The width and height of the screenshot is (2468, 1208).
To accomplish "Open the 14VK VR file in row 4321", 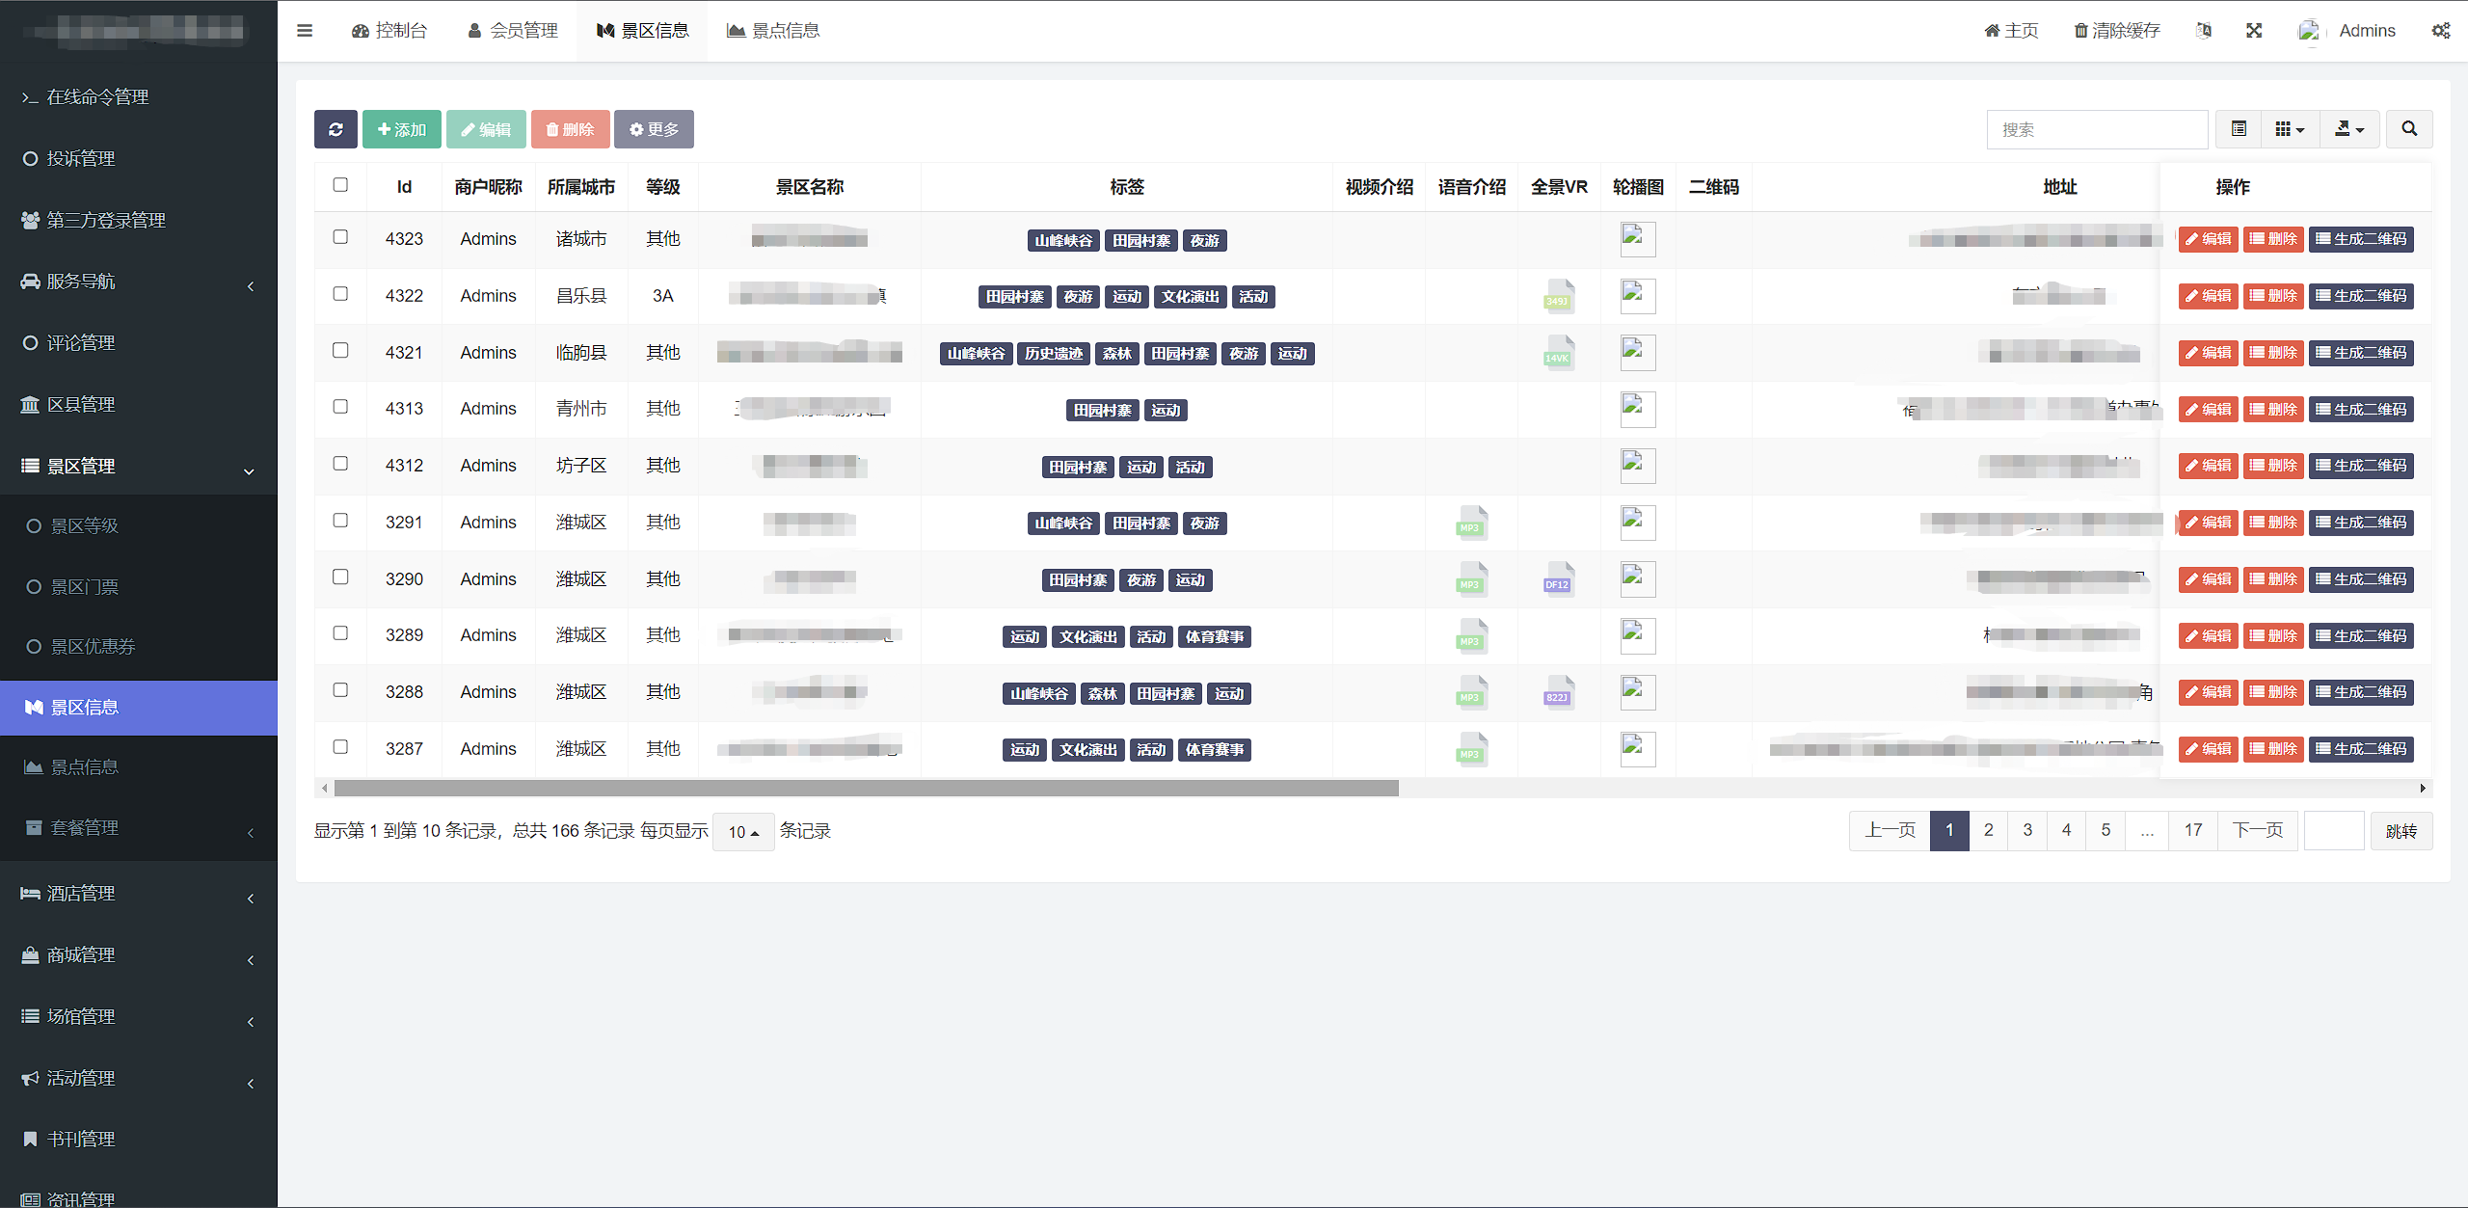I will (1559, 353).
